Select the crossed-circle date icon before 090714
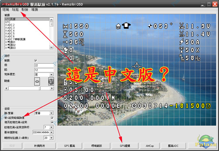 click(134, 106)
